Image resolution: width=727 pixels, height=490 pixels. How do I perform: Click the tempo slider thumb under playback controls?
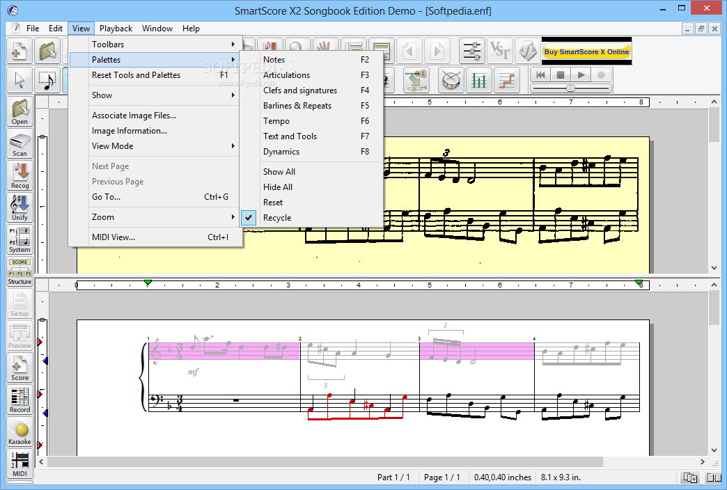coord(571,88)
